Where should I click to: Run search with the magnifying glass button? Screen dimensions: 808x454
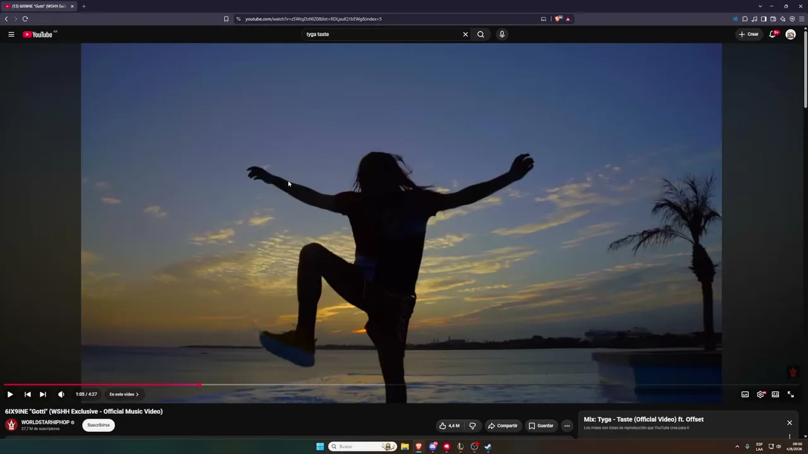pos(481,34)
